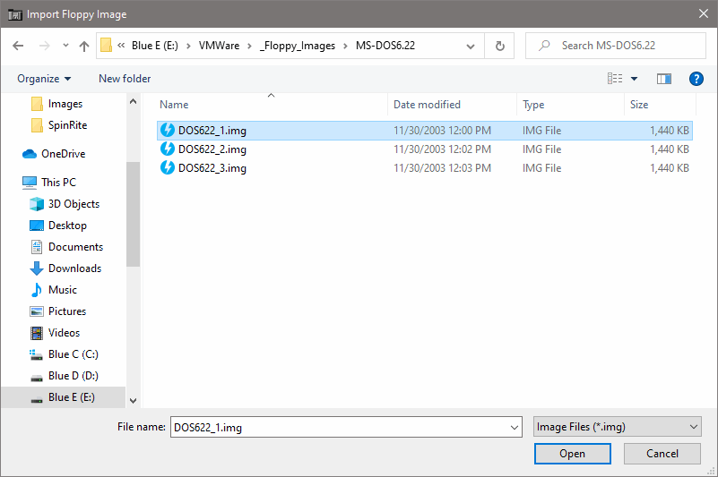Change view layout icon
718x477 pixels.
[x=615, y=79]
